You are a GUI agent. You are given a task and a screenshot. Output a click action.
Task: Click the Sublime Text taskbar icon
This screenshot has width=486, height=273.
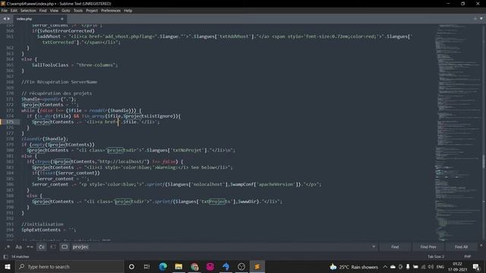tap(257, 266)
